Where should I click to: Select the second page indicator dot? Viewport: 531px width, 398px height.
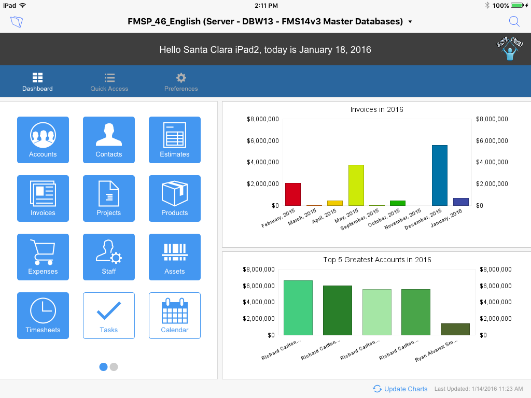pos(114,367)
